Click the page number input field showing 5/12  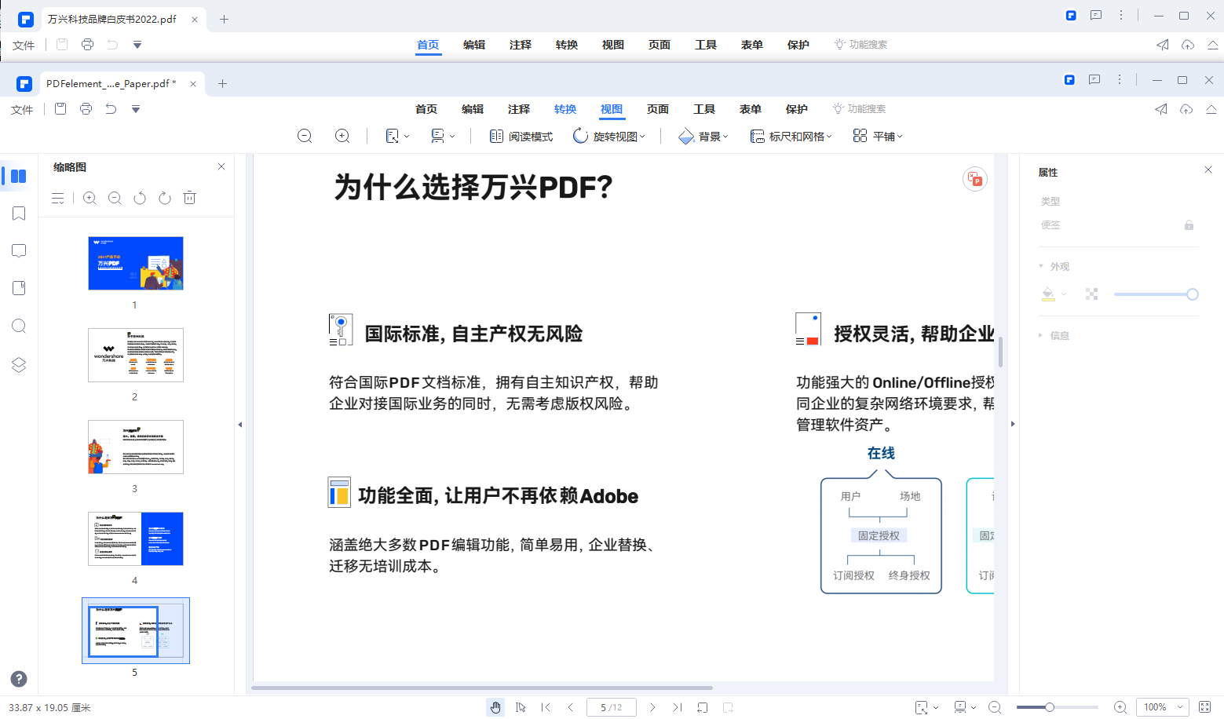(611, 706)
